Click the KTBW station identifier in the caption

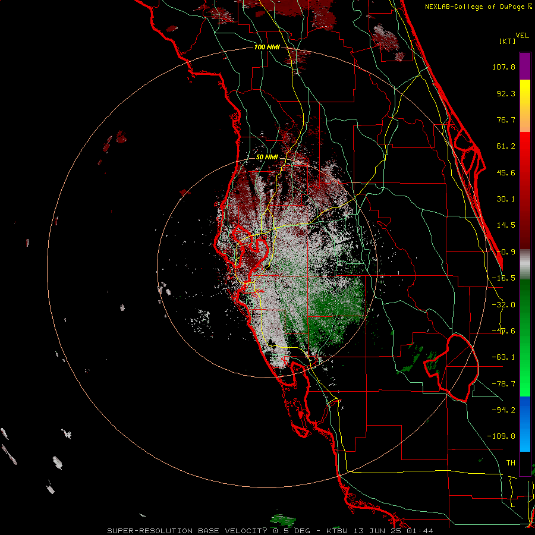click(338, 531)
